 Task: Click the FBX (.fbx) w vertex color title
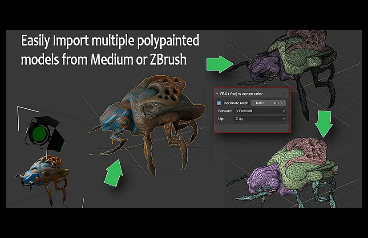click(241, 94)
